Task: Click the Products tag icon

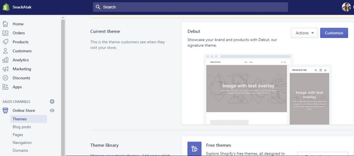Action: tap(5, 42)
